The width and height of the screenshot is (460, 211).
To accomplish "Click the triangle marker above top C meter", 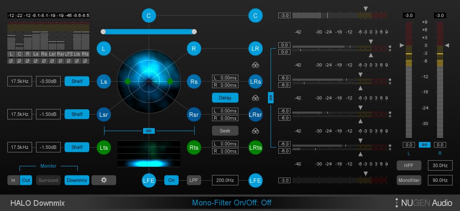I will (365, 9).
